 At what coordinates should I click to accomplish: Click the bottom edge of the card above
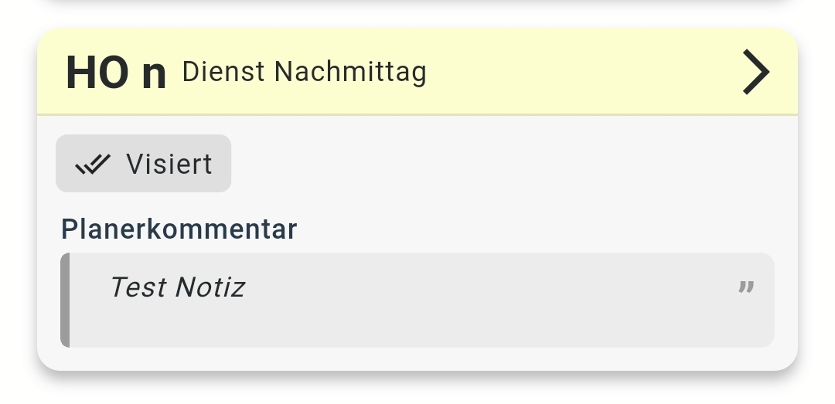417,2
